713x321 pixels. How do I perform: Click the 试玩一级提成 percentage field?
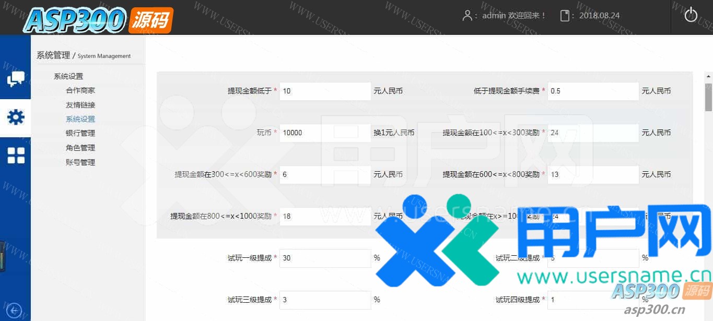(325, 258)
